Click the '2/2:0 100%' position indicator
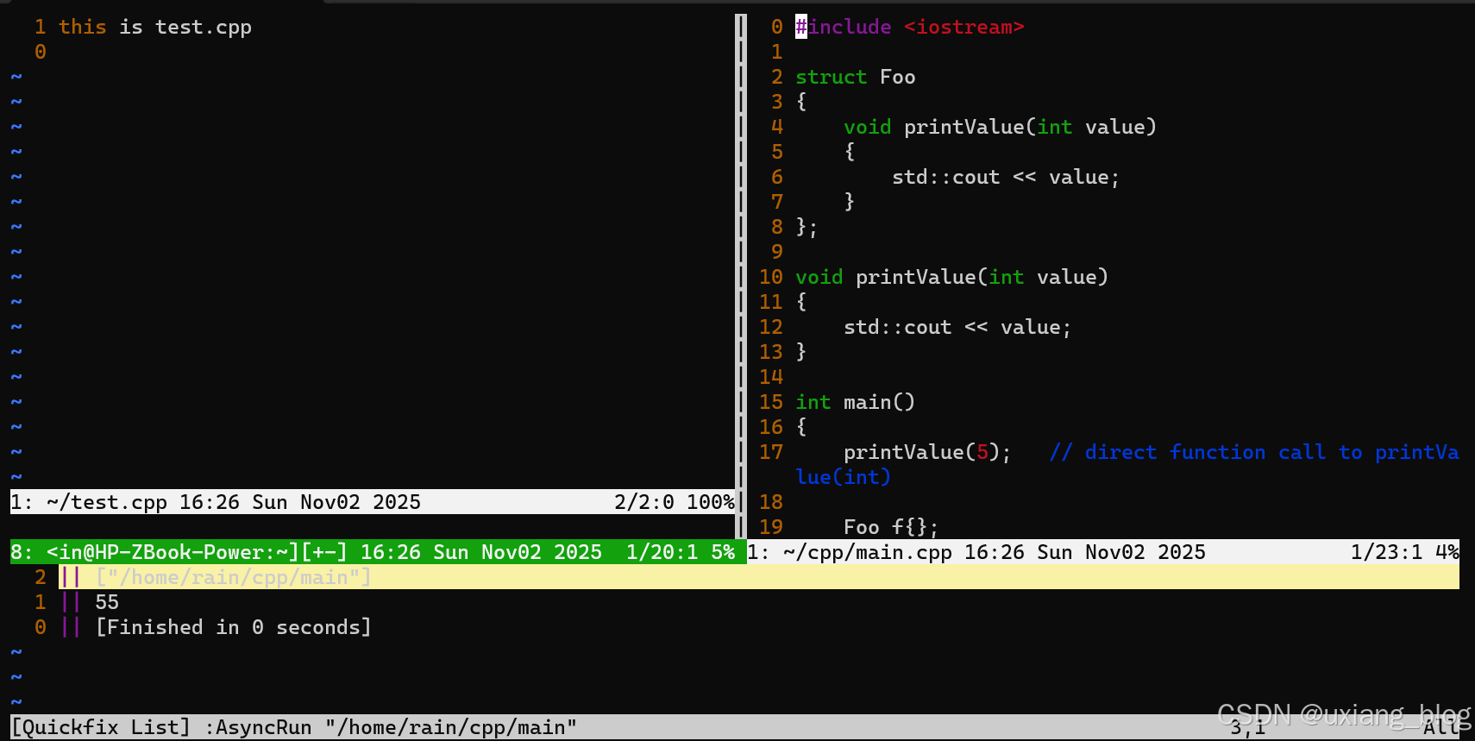This screenshot has width=1475, height=741. click(x=674, y=502)
